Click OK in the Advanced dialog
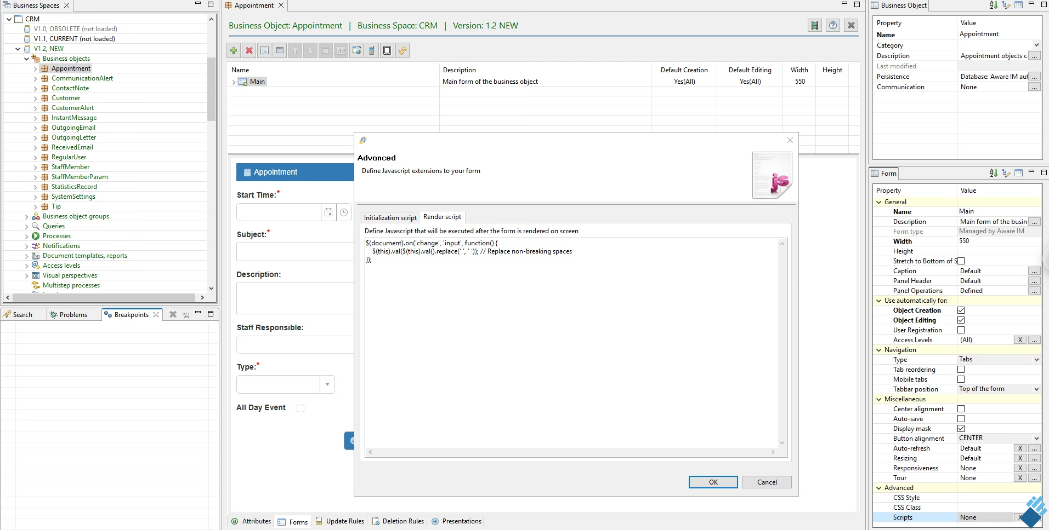The width and height of the screenshot is (1049, 530). 713,482
